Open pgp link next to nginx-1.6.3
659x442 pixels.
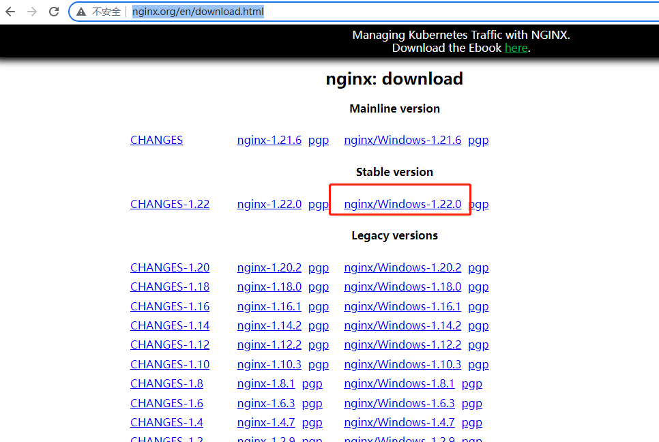click(x=312, y=404)
